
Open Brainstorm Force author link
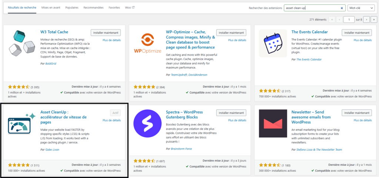(181, 149)
